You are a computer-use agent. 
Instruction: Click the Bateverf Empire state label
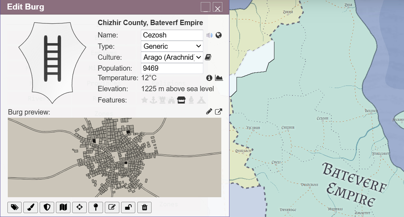click(354, 184)
